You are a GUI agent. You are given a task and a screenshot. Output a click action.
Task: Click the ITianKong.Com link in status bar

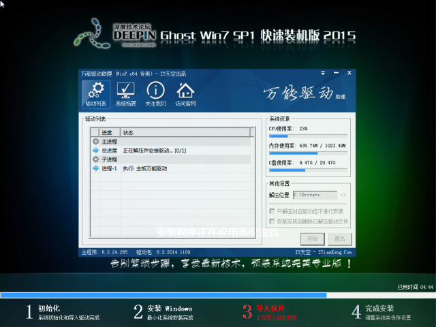[334, 252]
